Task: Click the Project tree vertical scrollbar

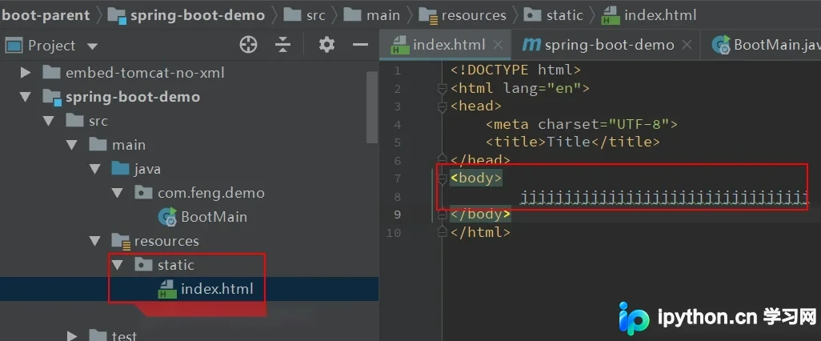Action: [372, 106]
